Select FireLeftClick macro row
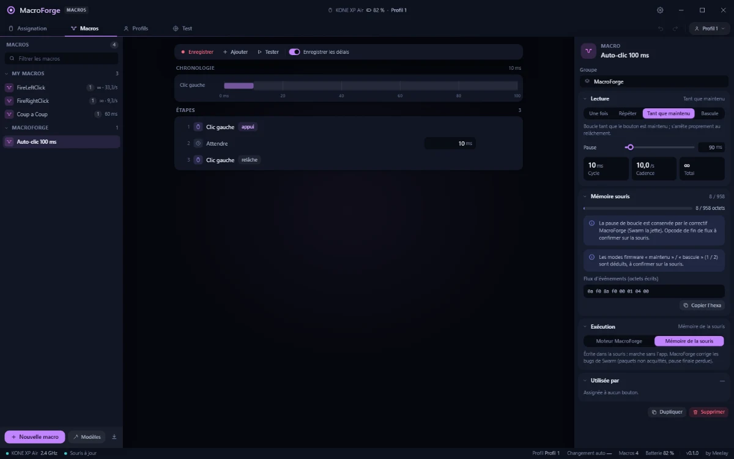The image size is (734, 459). pyautogui.click(x=61, y=88)
